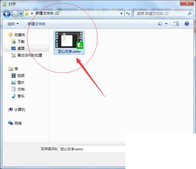The height and width of the screenshot is (169, 196).
Task: Open the 文档 library
Action: pyautogui.click(x=21, y=89)
